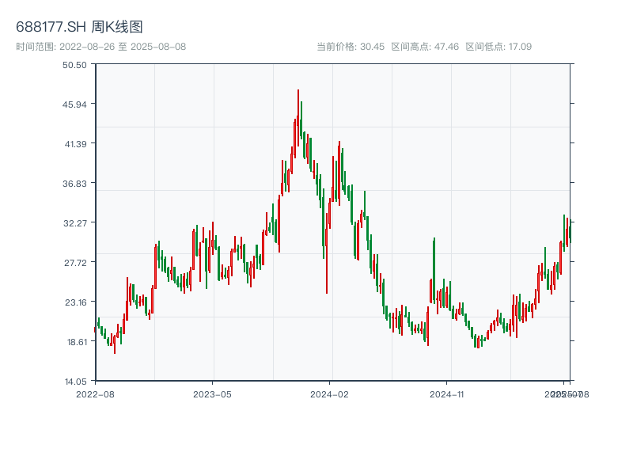The width and height of the screenshot is (633, 475).
Task: Click the current price label 当前价格: 30.45
Action: click(351, 47)
